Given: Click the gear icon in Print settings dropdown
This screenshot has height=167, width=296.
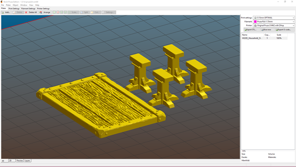Looking at the screenshot, I should 255,18.
